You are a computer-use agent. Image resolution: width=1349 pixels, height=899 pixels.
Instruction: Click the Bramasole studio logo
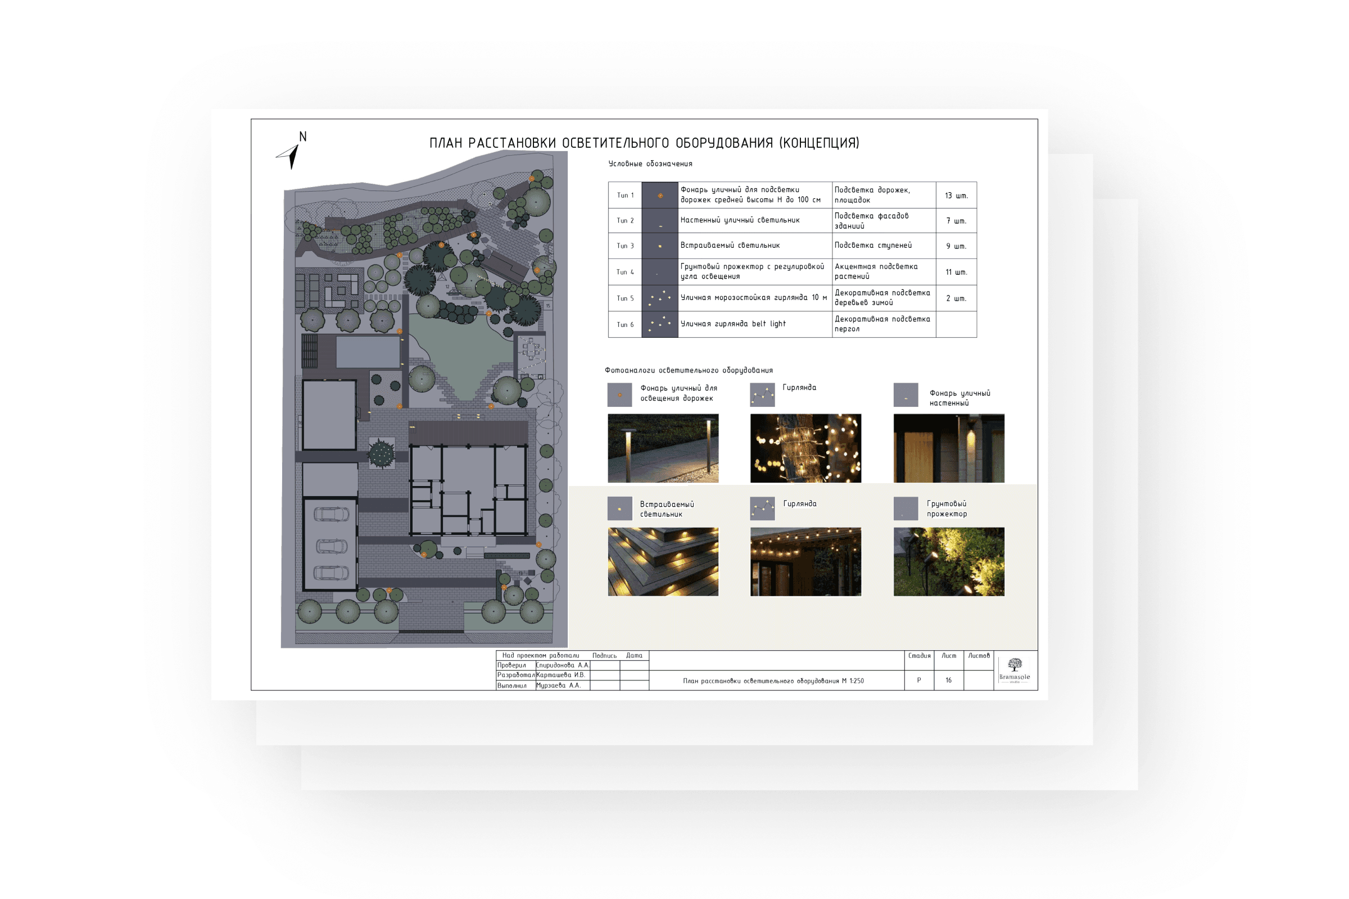(1014, 670)
